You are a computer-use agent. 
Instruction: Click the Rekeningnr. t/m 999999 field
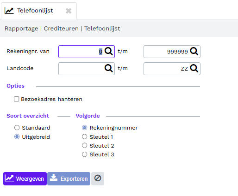pos(172,52)
